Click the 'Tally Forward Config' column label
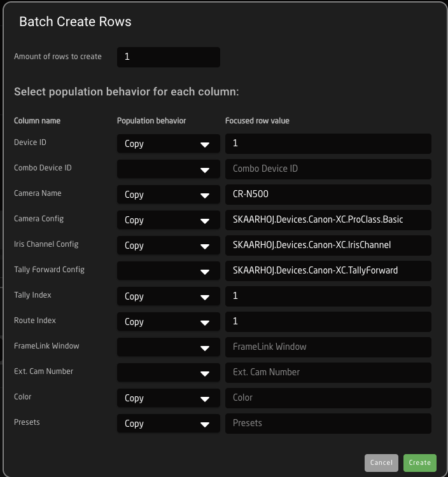This screenshot has width=448, height=477. 49,270
